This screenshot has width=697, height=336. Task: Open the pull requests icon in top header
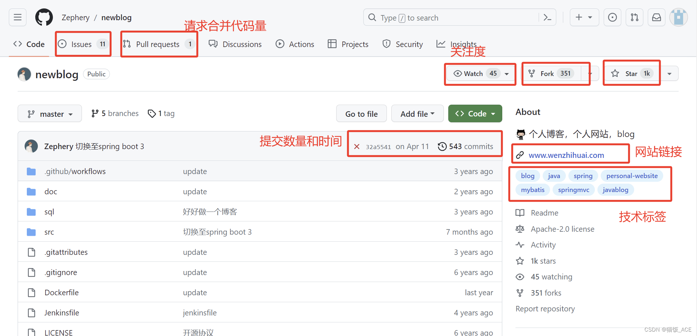(635, 17)
